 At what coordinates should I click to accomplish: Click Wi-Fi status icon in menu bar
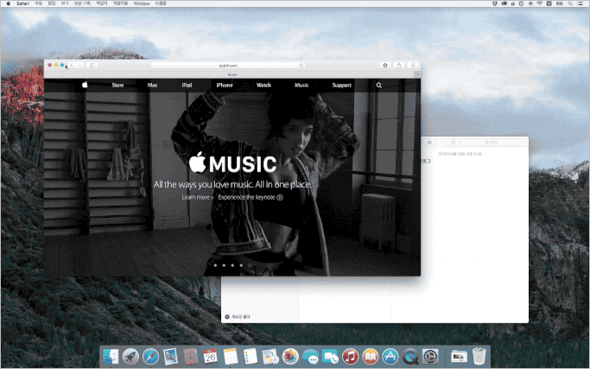coord(540,3)
